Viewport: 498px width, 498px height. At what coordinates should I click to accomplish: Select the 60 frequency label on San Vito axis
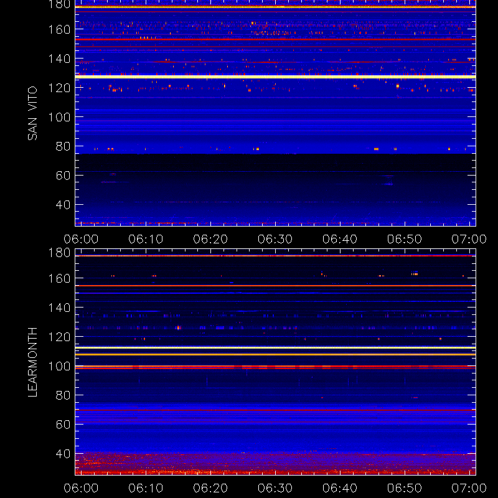(x=63, y=176)
